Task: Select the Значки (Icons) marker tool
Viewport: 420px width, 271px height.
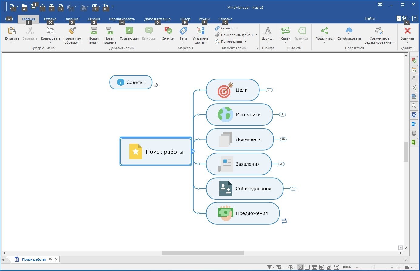Action: coord(168,34)
